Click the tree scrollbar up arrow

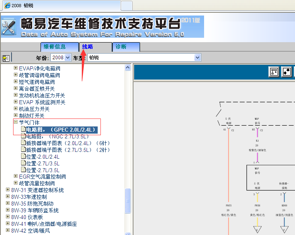(x=128, y=68)
